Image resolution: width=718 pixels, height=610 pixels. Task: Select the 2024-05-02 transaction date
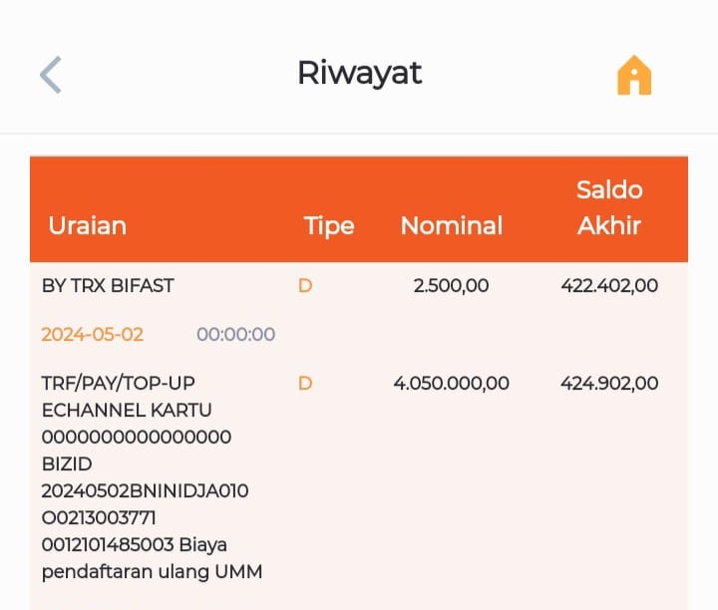pyautogui.click(x=93, y=335)
